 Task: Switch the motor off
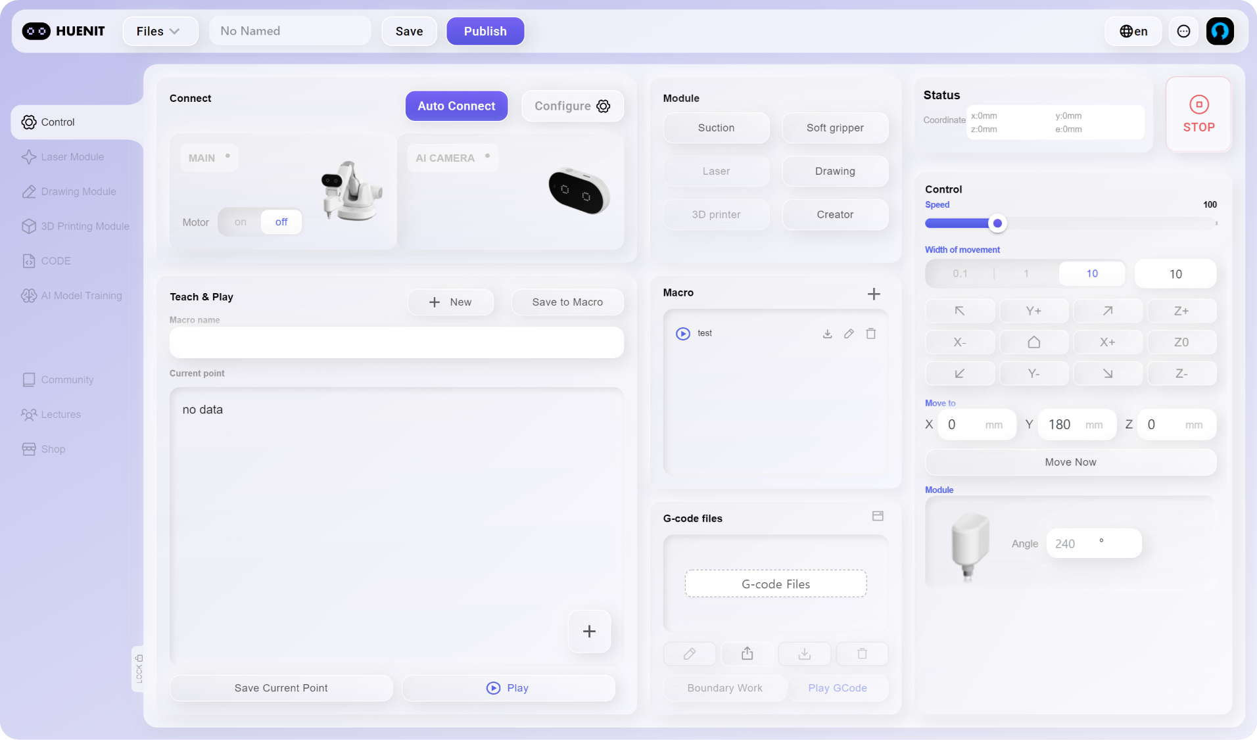281,222
